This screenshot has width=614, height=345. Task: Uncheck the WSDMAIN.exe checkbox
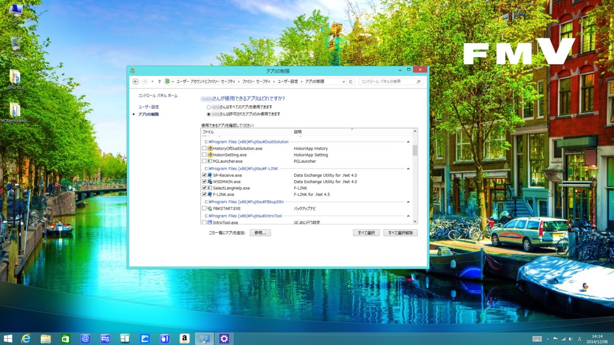(204, 182)
